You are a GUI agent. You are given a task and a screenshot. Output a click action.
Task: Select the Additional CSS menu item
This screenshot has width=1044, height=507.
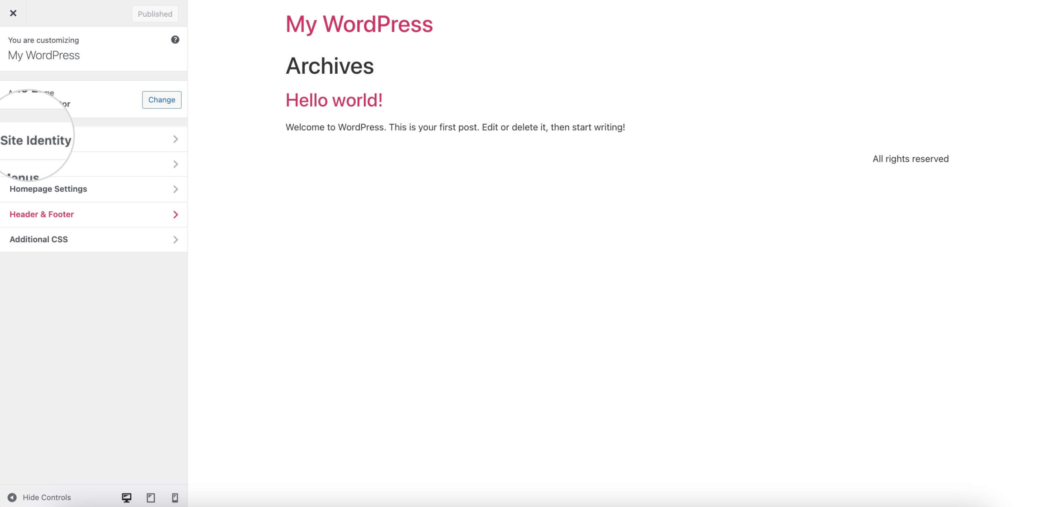tap(93, 239)
